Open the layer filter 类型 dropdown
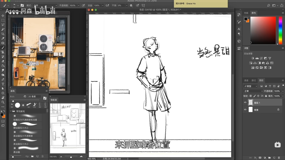Image resolution: width=285 pixels, height=160 pixels. point(251,86)
